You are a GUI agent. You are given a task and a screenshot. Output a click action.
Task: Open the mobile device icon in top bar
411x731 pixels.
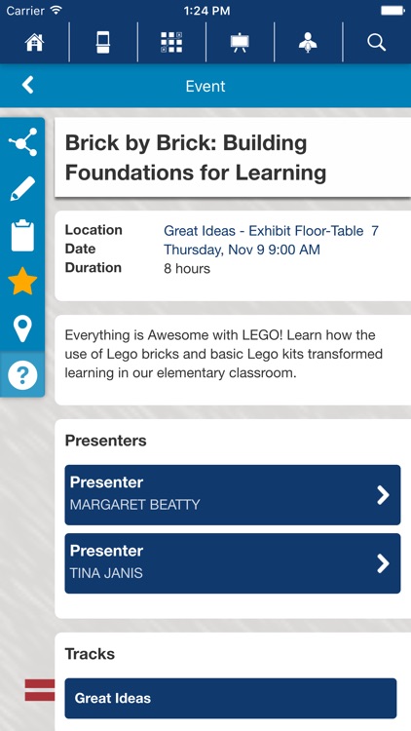[103, 43]
